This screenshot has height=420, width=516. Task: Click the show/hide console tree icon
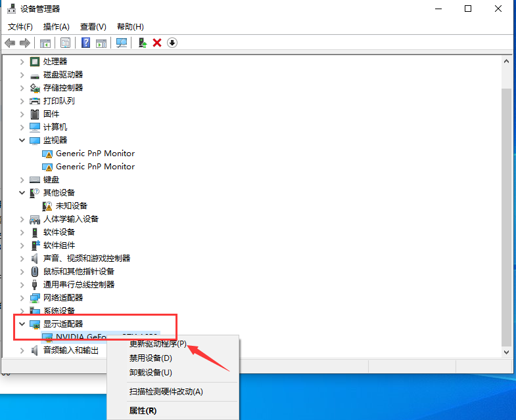point(45,43)
